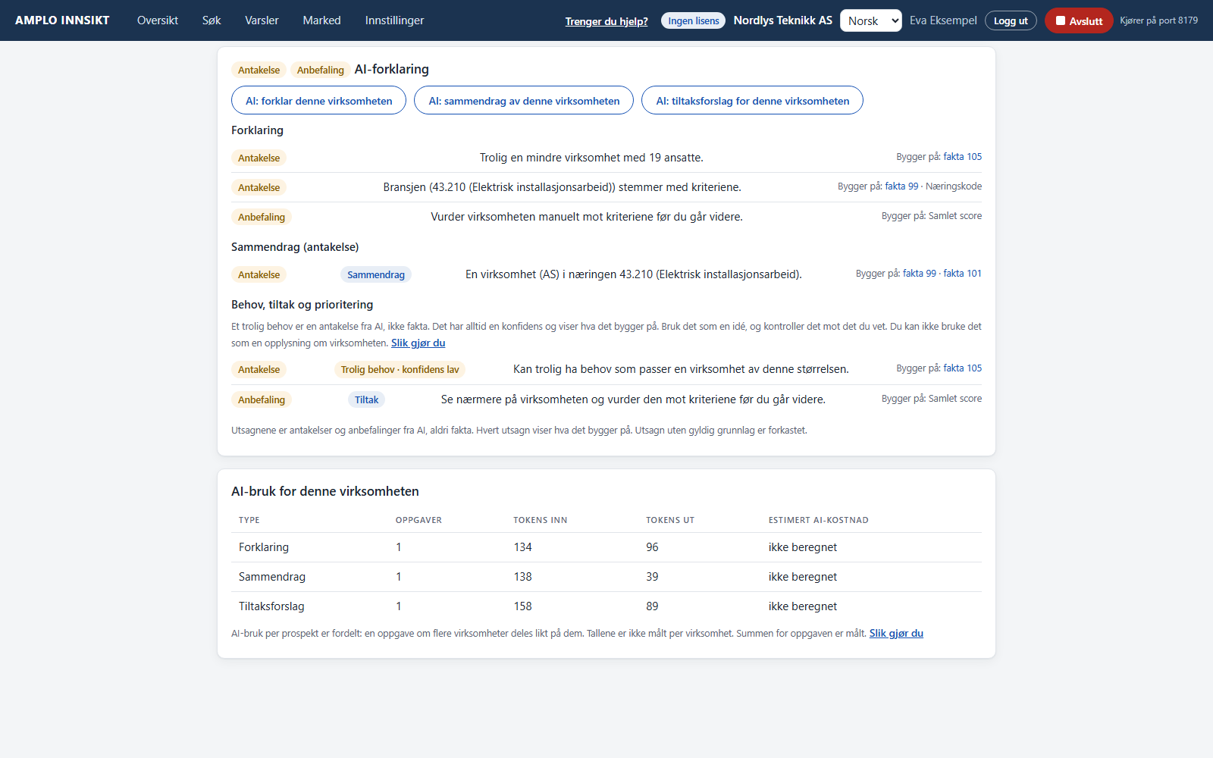Screen dimensions: 1213x758
Task: Click the text 'Trolig en mindre virksomhet med 19 ansatte.'
Action: [x=591, y=158]
